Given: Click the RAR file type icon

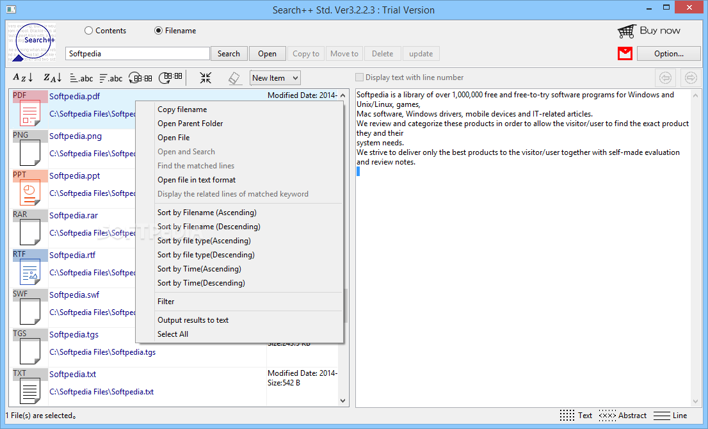Looking at the screenshot, I should [30, 228].
